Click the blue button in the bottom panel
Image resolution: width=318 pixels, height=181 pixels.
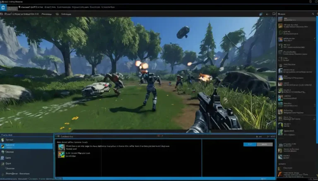[250, 144]
